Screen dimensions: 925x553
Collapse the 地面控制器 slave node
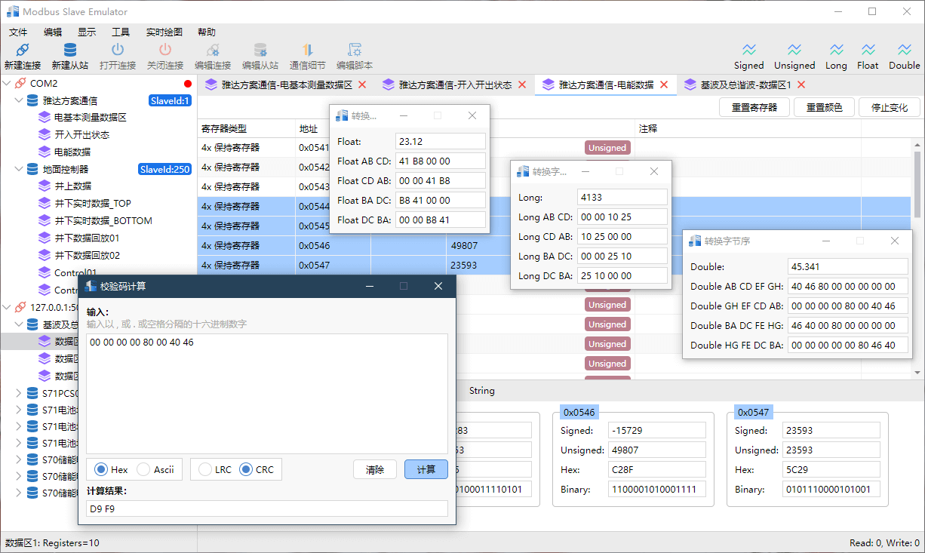click(x=19, y=170)
